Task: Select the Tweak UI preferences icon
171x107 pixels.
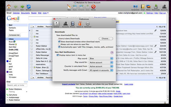Action: click(80, 24)
